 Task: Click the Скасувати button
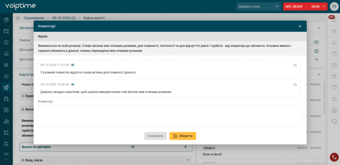155,136
